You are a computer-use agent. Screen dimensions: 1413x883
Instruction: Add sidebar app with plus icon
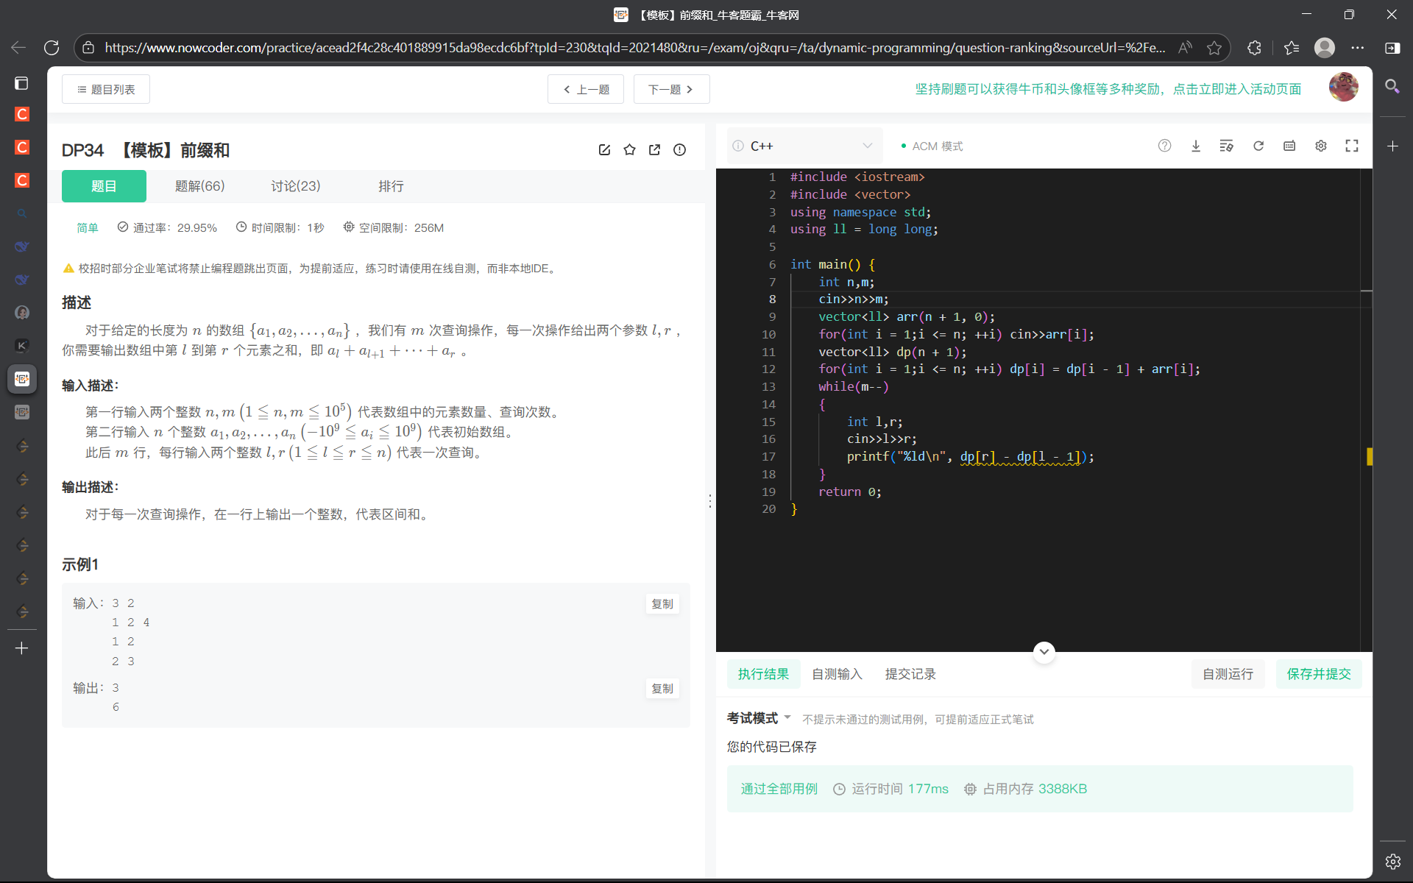click(x=1392, y=146)
